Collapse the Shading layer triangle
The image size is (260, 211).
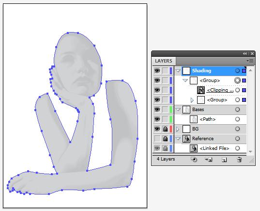pyautogui.click(x=178, y=71)
